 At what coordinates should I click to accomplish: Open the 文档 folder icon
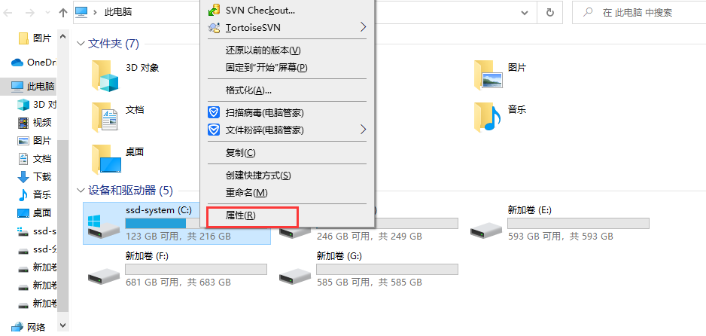105,117
